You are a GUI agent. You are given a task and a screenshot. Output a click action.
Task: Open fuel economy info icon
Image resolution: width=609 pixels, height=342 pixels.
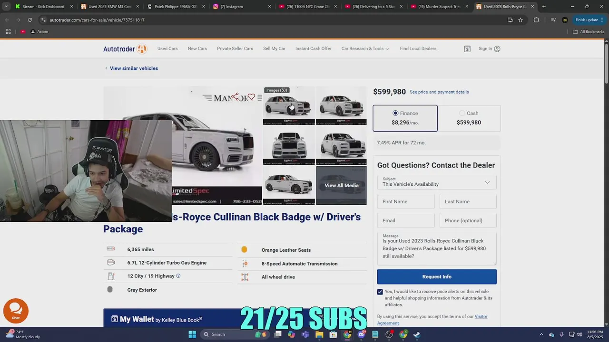(x=178, y=276)
